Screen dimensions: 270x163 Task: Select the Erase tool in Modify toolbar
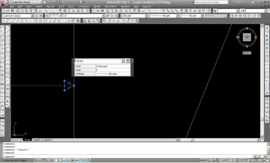[x=267, y=28]
